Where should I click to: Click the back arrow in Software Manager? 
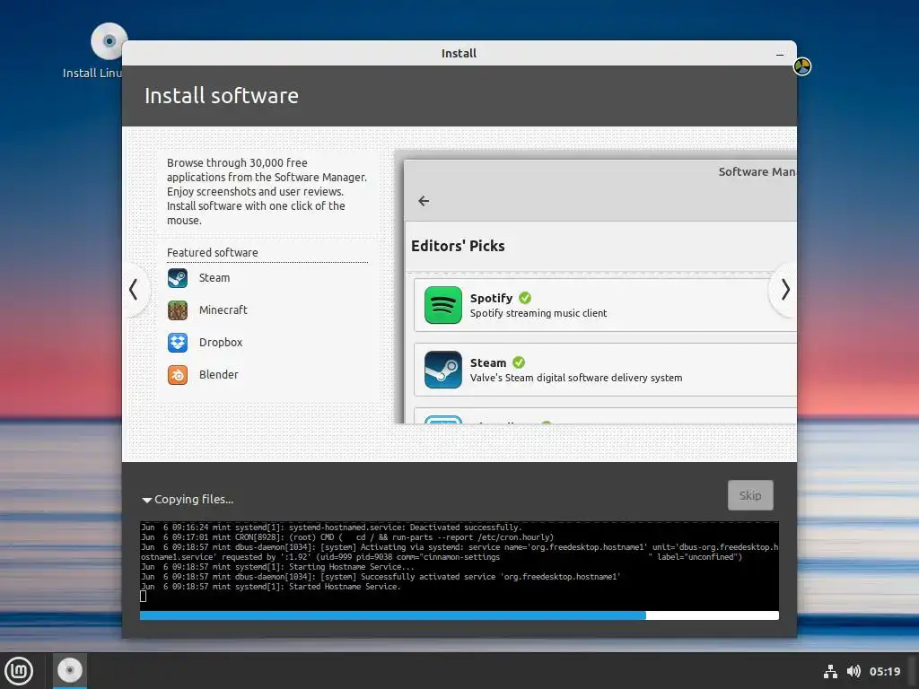[x=424, y=201]
